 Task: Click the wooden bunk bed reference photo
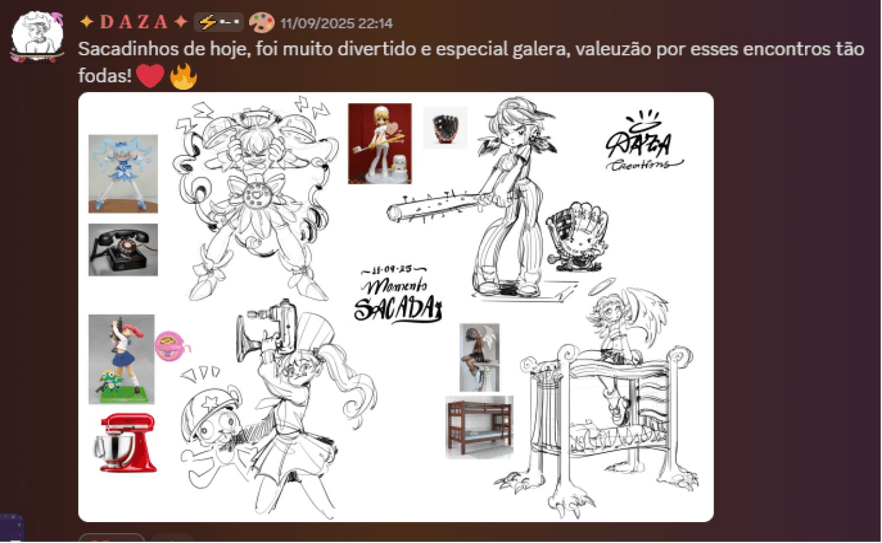pos(480,427)
